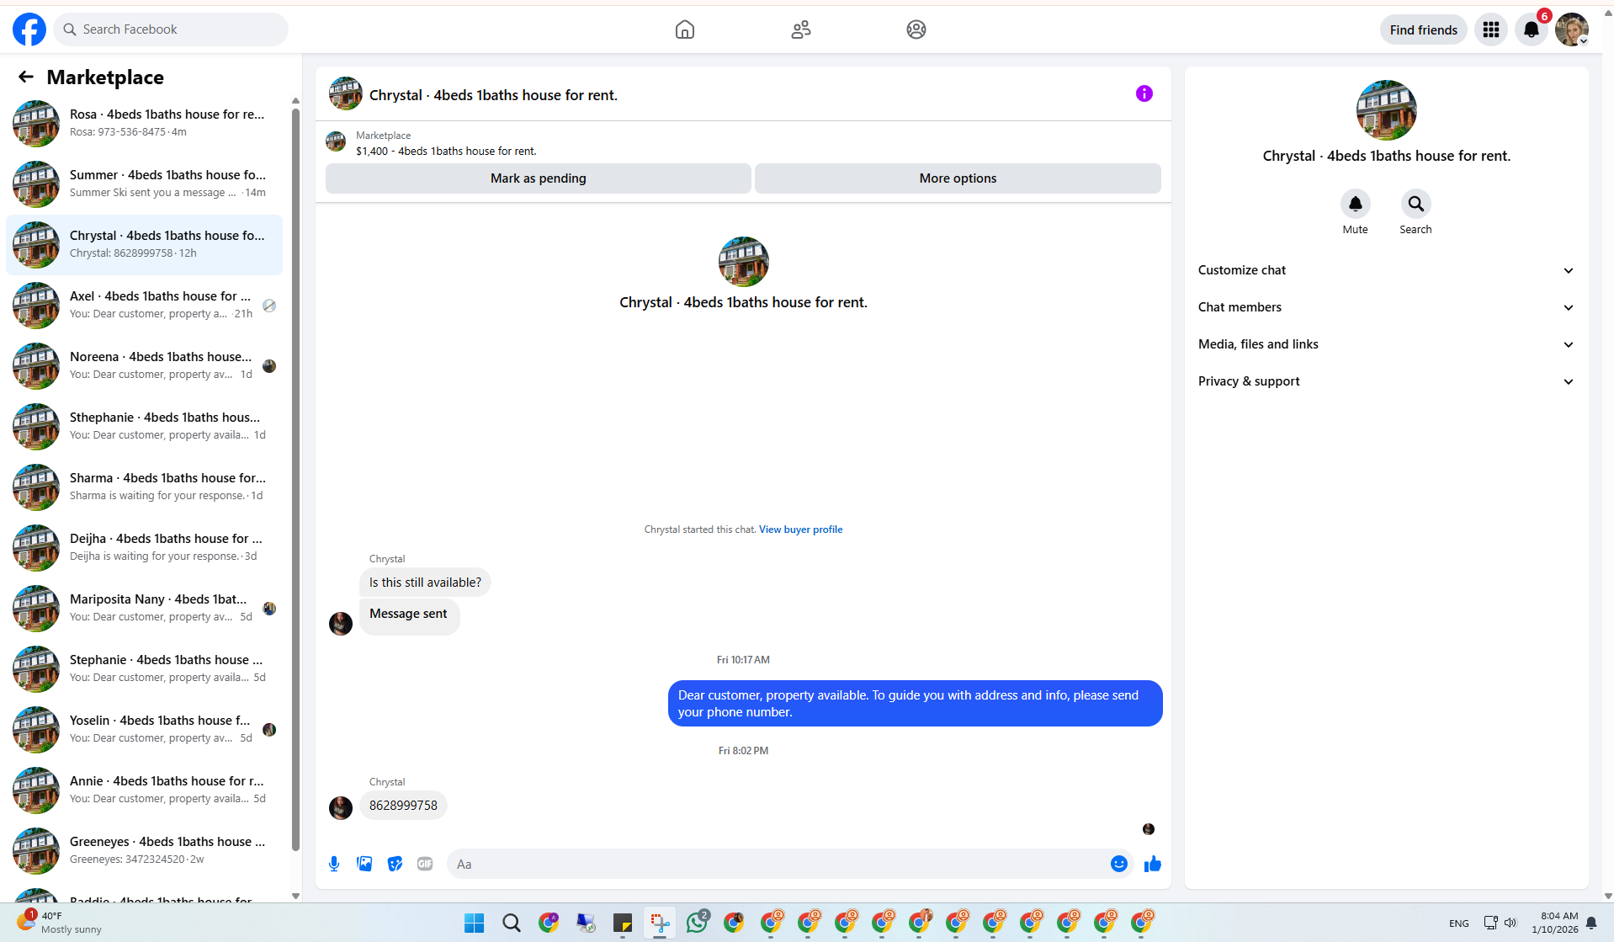This screenshot has width=1614, height=942.
Task: Open the notifications bell with badge 6
Action: (1532, 29)
